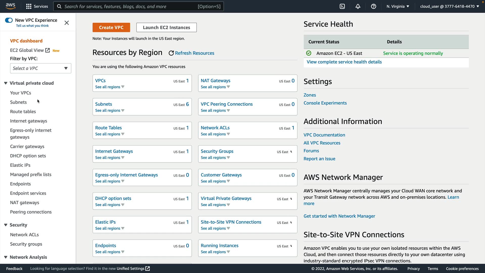Open Route tables in the sidebar
Image resolution: width=485 pixels, height=273 pixels.
[x=23, y=111]
